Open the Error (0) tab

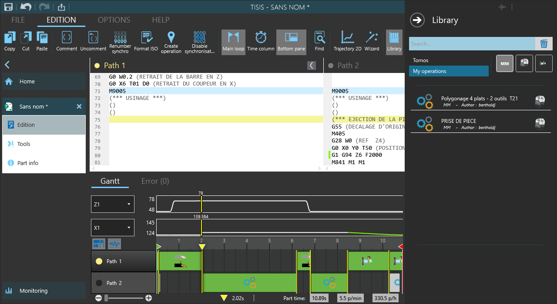pyautogui.click(x=155, y=181)
